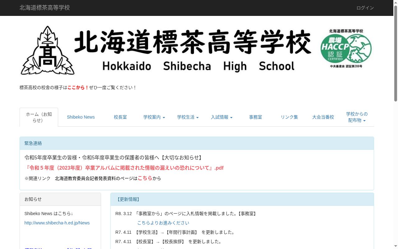Expand the 学校からの配布物 dropdown
398x249 pixels.
[357, 117]
